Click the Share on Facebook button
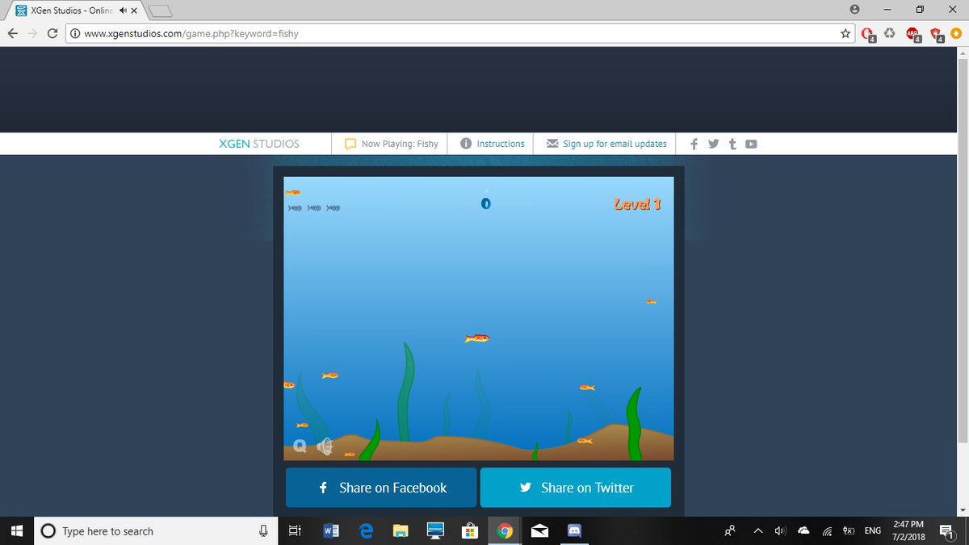969x545 pixels. pyautogui.click(x=381, y=488)
